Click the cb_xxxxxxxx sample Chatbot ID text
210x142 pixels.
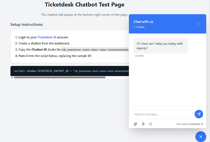tap(95, 50)
